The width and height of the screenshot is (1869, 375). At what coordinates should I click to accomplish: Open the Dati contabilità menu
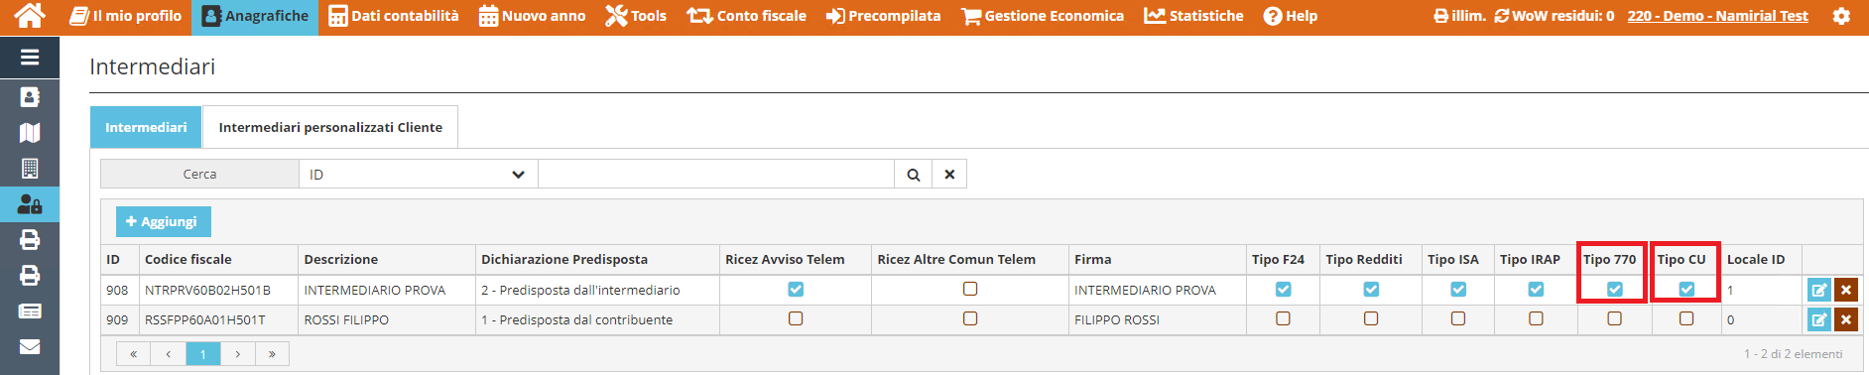[394, 16]
